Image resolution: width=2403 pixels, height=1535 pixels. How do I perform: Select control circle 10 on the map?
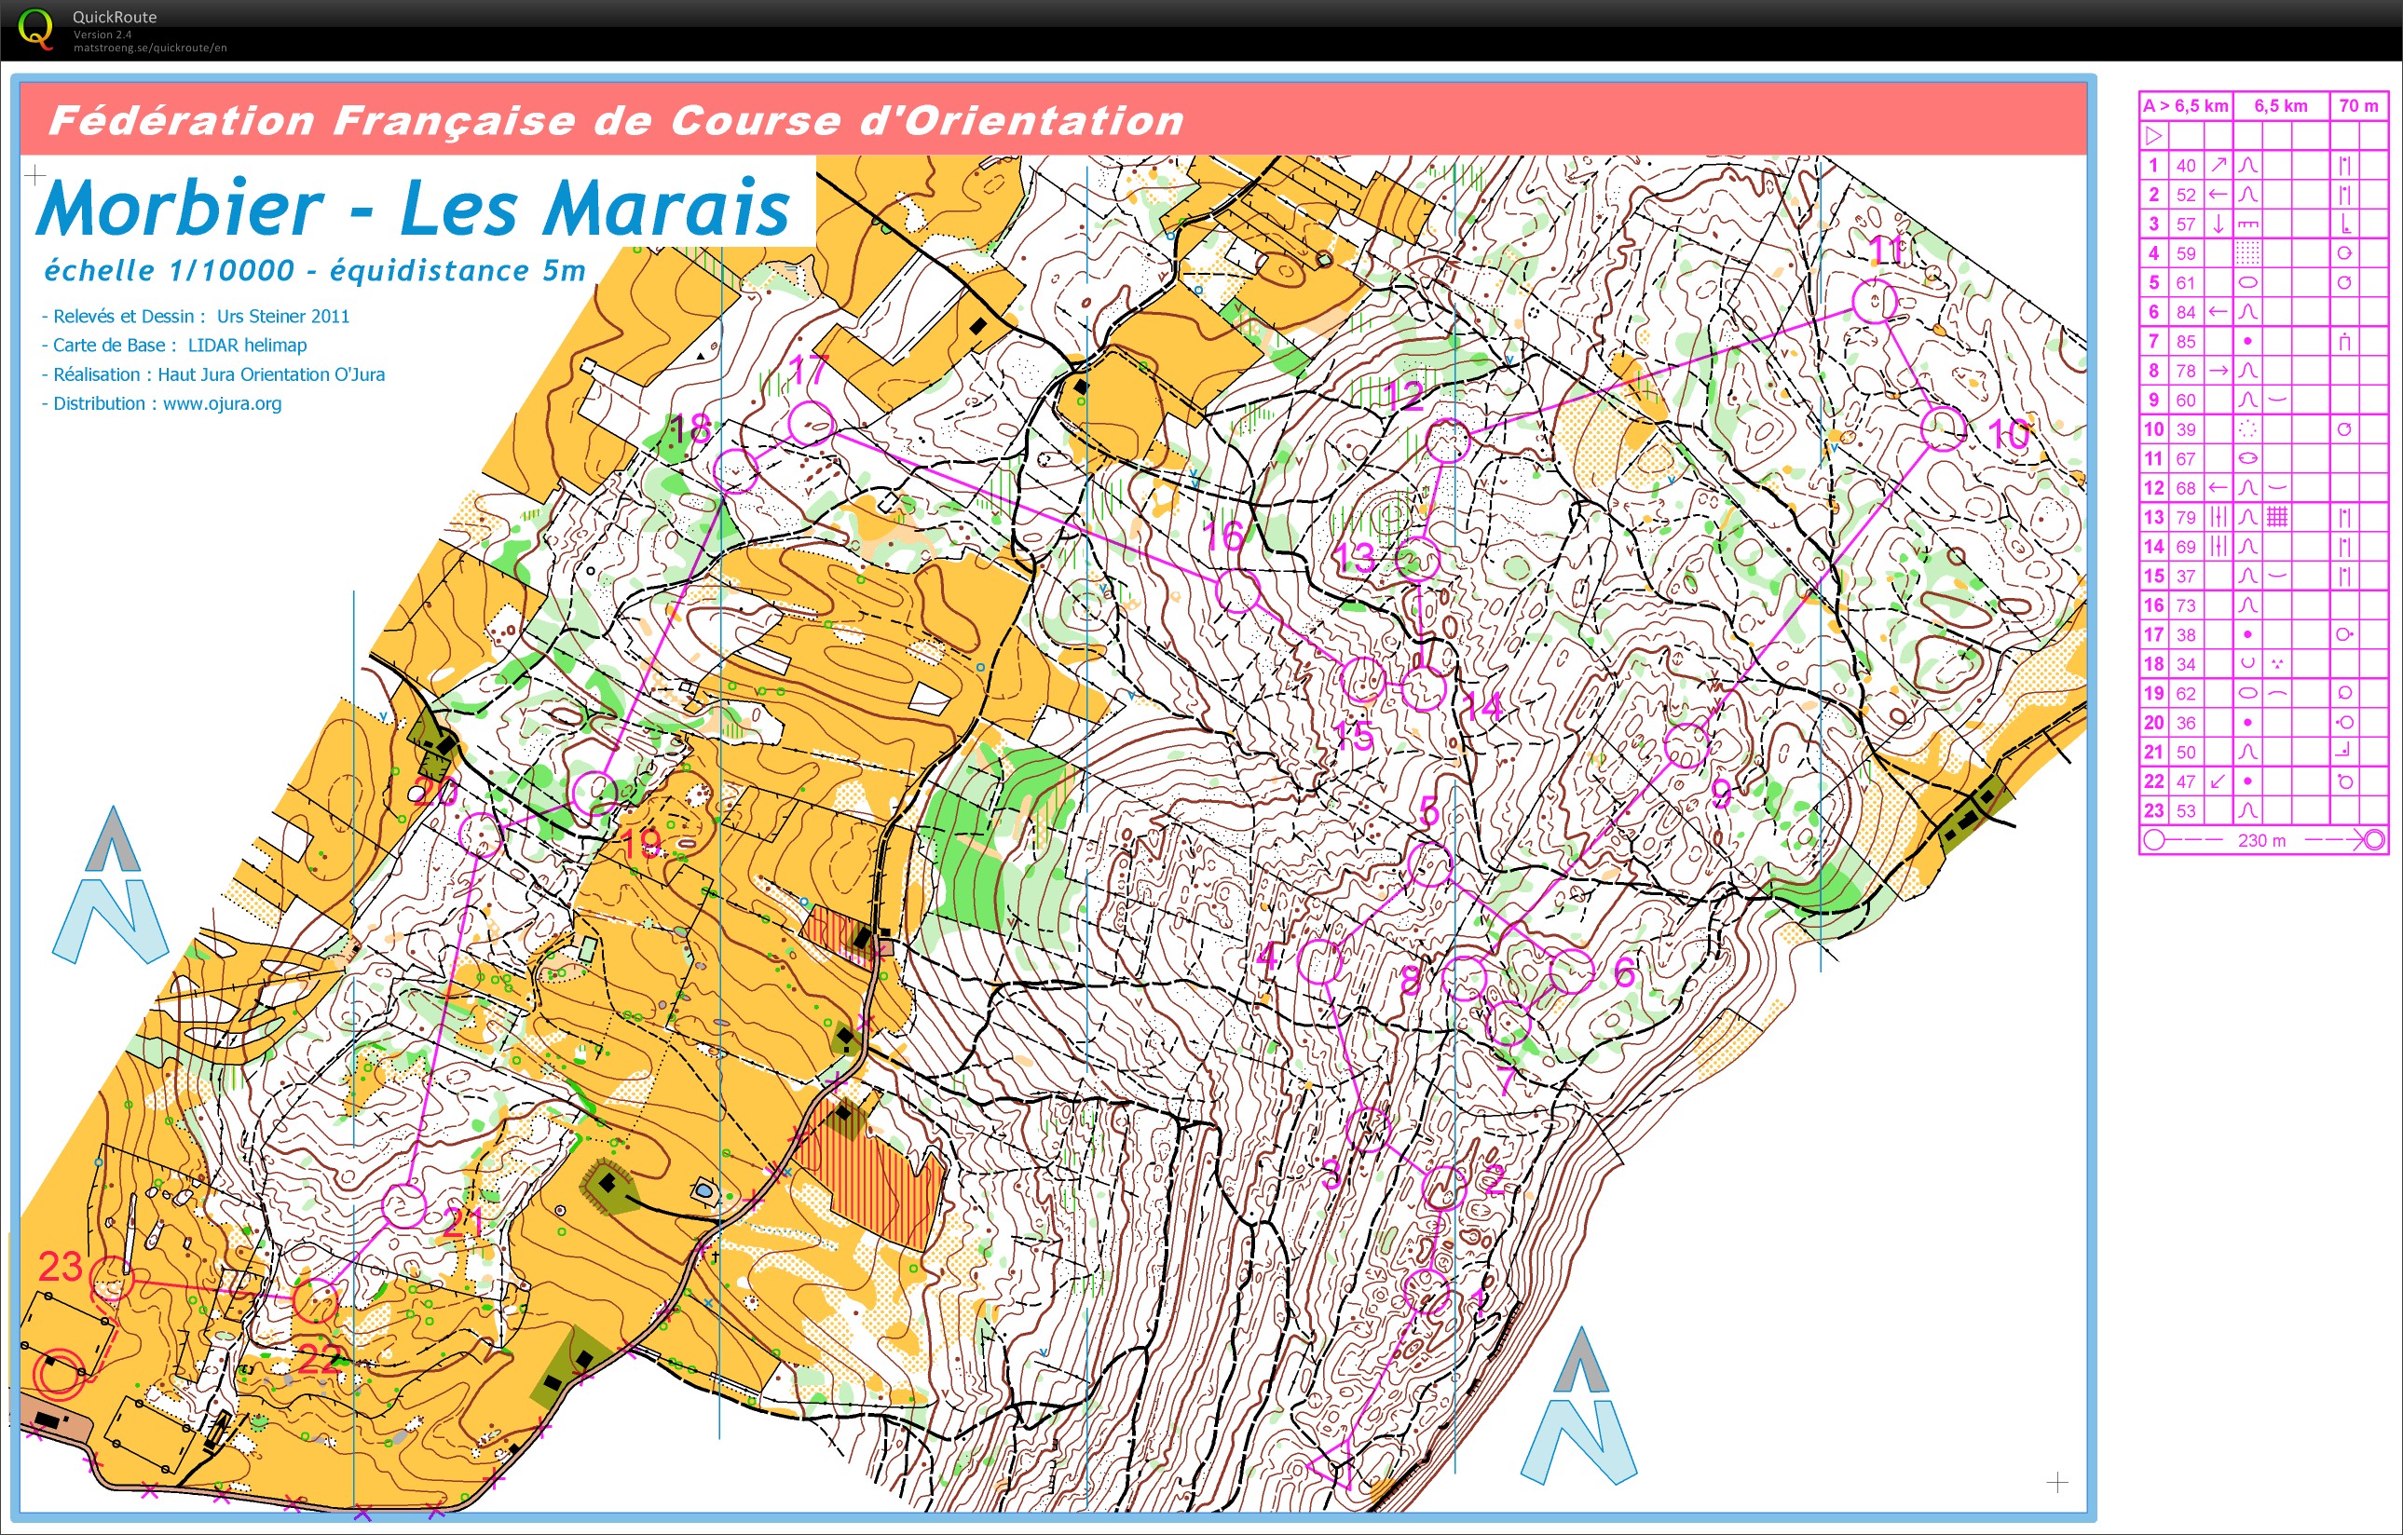1943,428
